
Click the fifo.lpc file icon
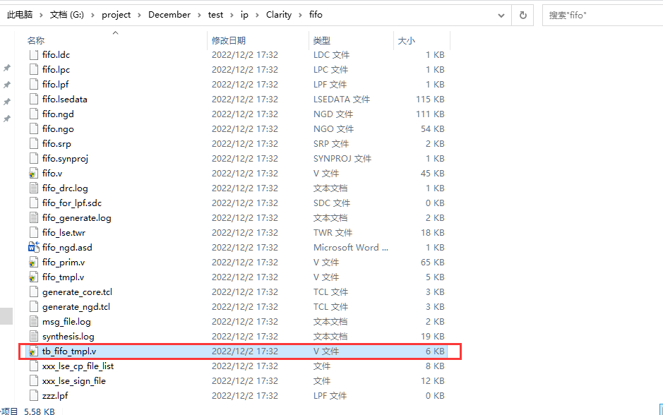(34, 70)
